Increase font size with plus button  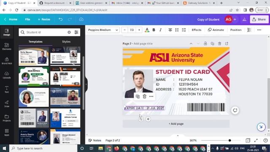139,30
